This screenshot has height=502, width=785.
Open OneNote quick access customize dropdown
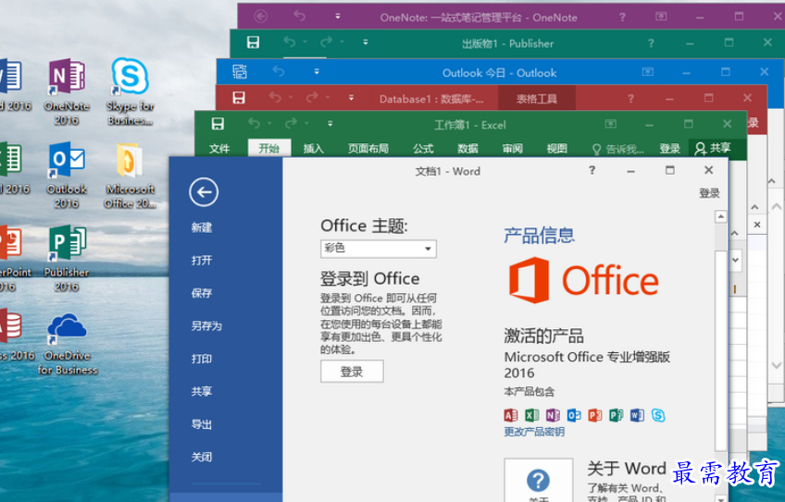(338, 17)
